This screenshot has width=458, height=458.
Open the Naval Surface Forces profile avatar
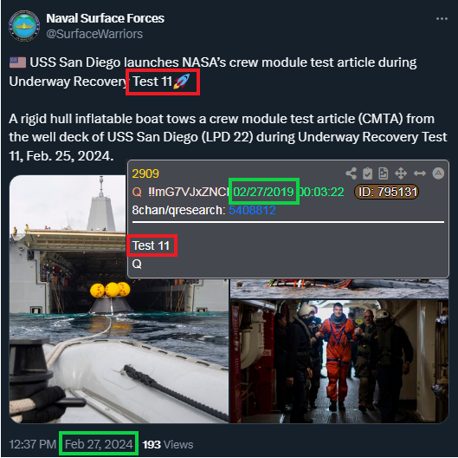pyautogui.click(x=24, y=26)
